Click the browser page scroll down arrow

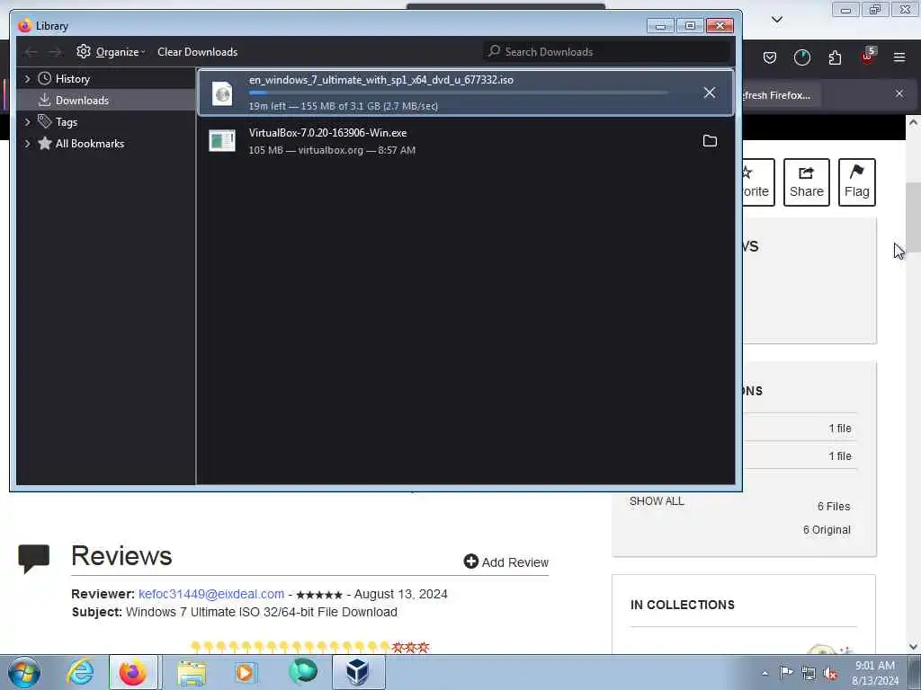point(913,647)
